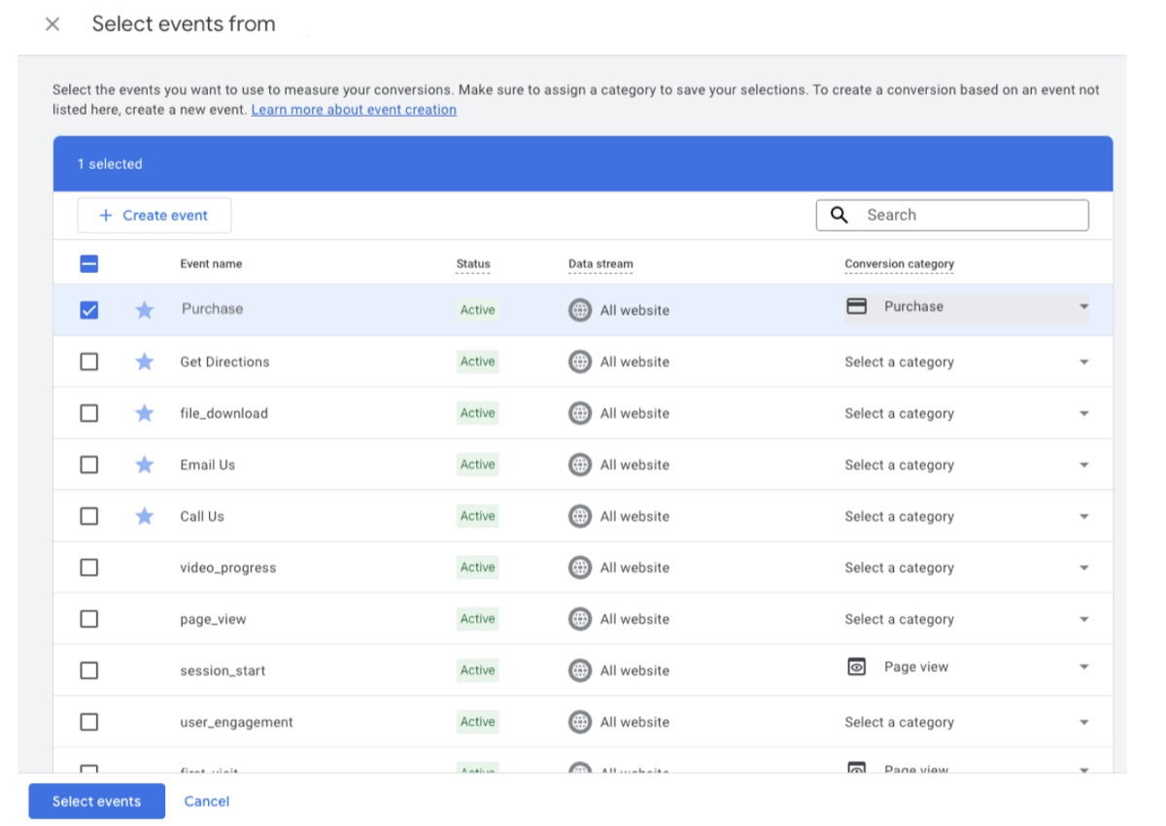Screen dimensions: 1166x826
Task: Check the user_engagement event checkbox
Action: click(88, 722)
